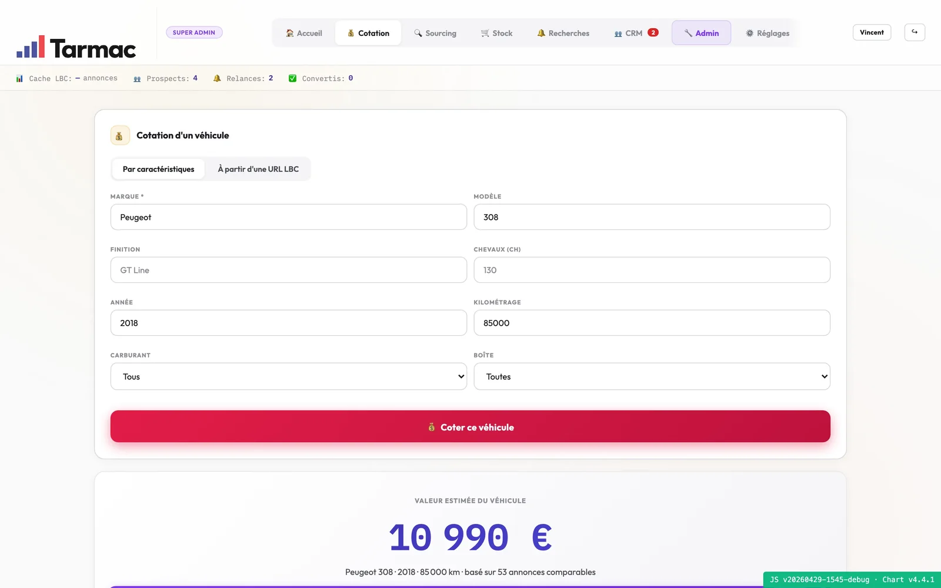Image resolution: width=941 pixels, height=588 pixels.
Task: Click the logout arrow icon button
Action: tap(915, 32)
